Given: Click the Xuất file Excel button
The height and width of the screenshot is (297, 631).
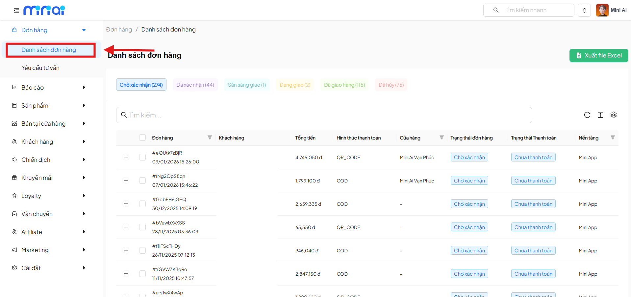Looking at the screenshot, I should click(598, 55).
